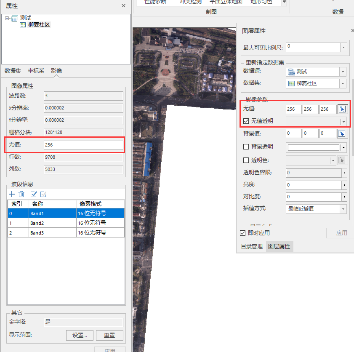Click the 测试 datasource icon in tree
Image resolution: width=354 pixels, height=352 pixels.
tap(15, 18)
